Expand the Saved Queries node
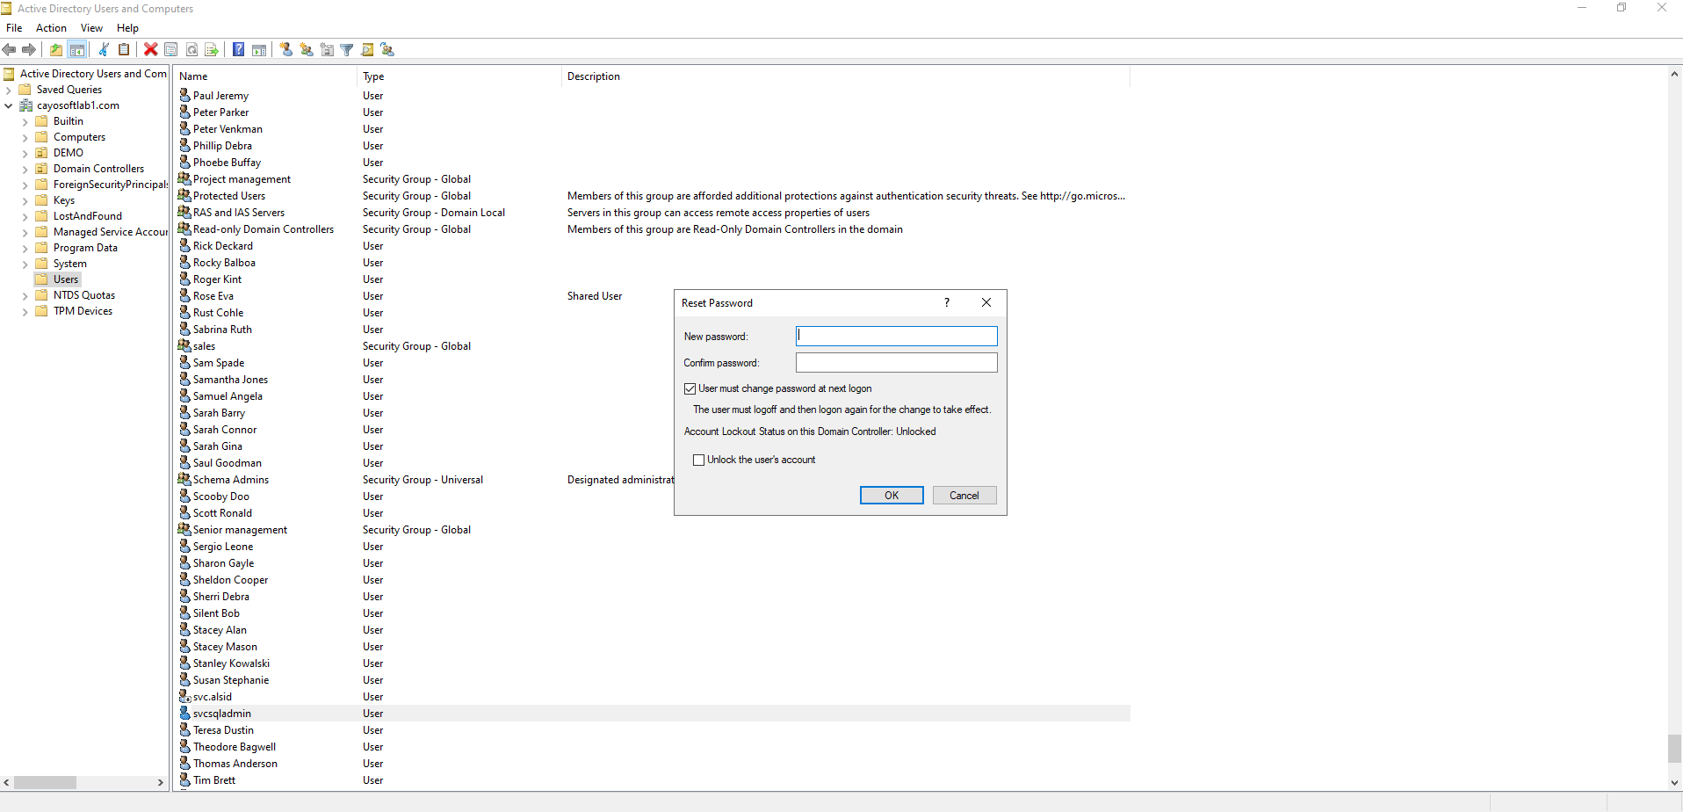1683x812 pixels. [x=9, y=90]
